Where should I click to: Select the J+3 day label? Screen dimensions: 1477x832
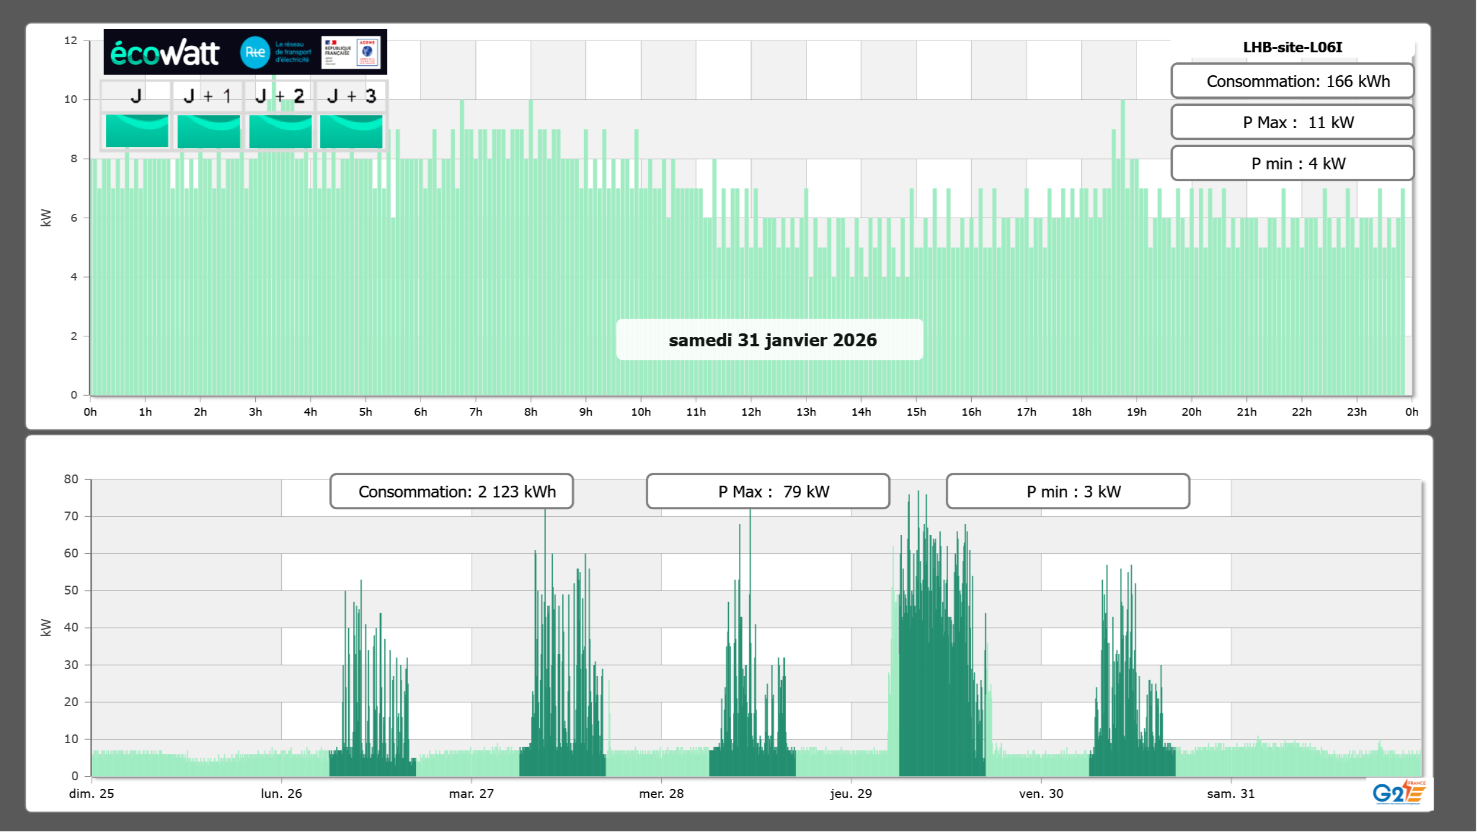click(x=351, y=96)
